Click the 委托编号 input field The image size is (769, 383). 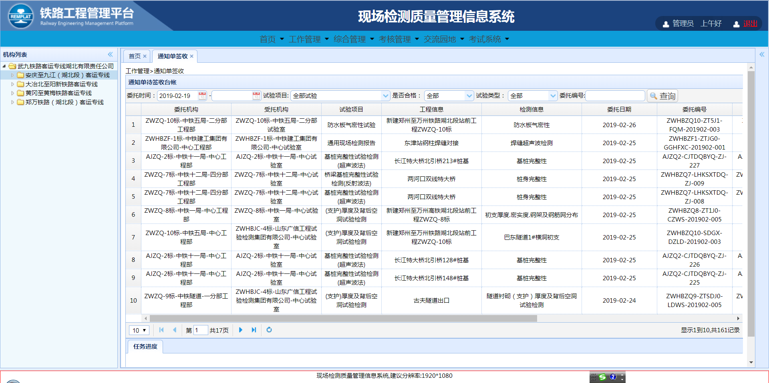[x=615, y=96]
